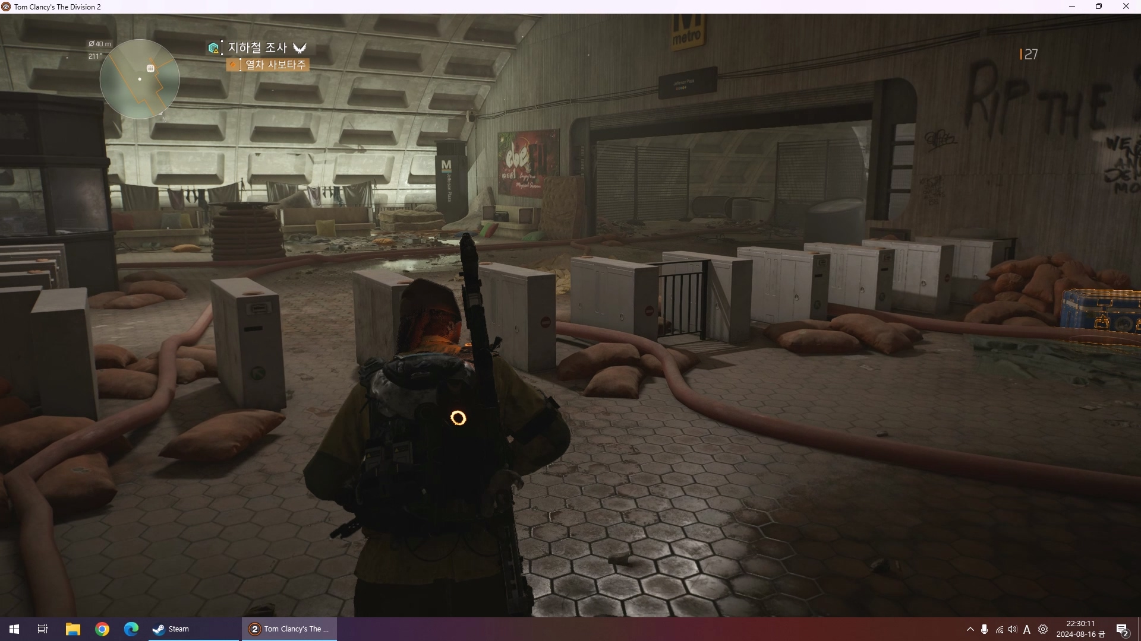The image size is (1141, 641).
Task: Open the Windows Start menu
Action: (x=14, y=629)
